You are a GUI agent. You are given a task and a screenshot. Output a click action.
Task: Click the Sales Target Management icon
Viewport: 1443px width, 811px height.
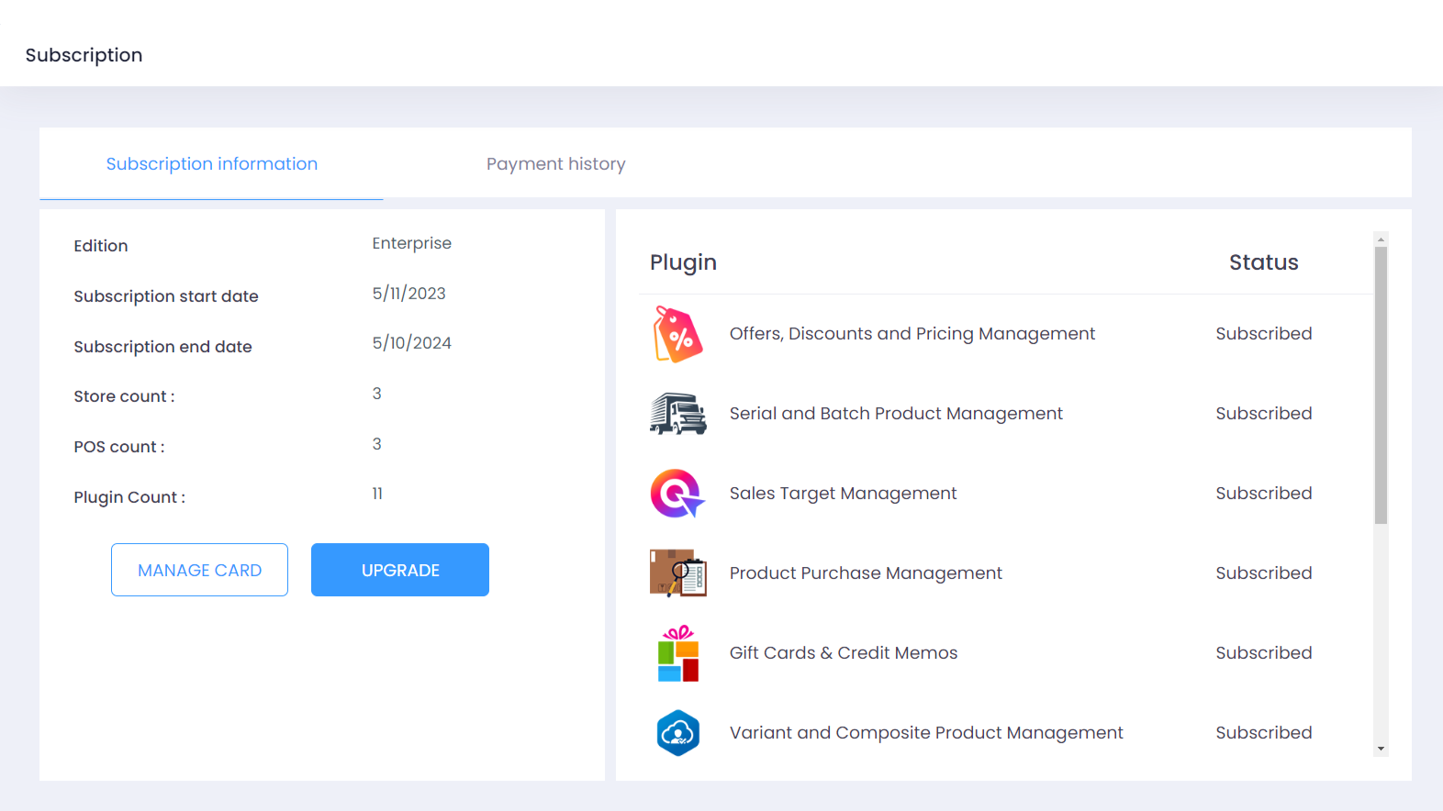677,494
